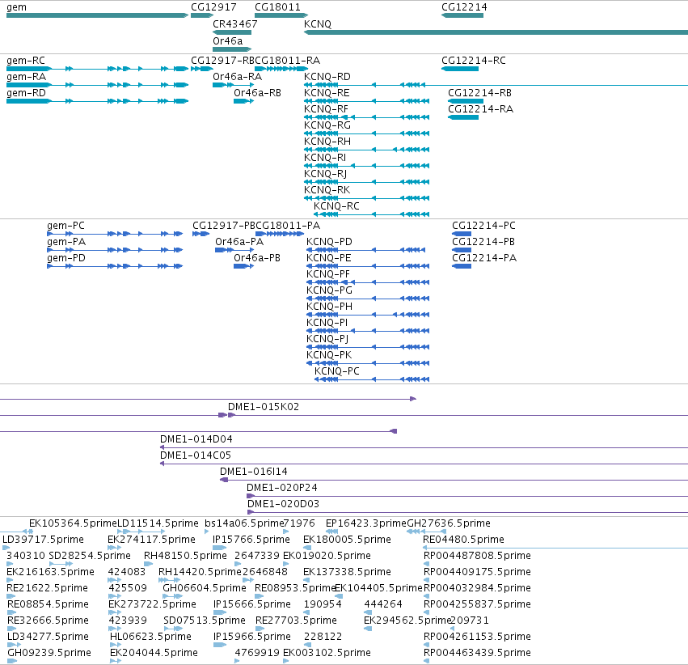
Task: Click Or46a-PA protein label
Action: coord(239,241)
